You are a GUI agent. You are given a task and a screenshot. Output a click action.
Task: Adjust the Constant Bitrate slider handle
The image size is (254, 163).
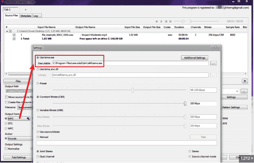(x=185, y=103)
